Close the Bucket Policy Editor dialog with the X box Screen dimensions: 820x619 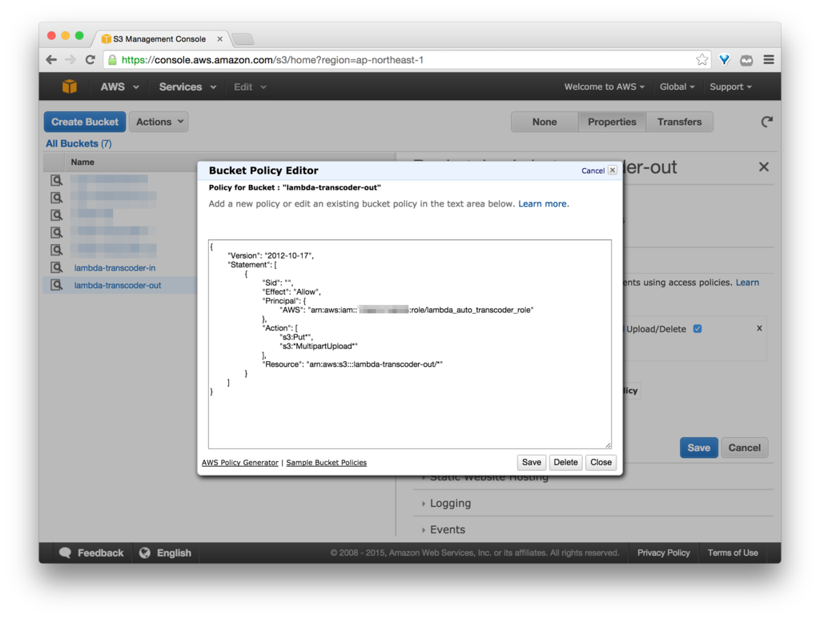(613, 171)
